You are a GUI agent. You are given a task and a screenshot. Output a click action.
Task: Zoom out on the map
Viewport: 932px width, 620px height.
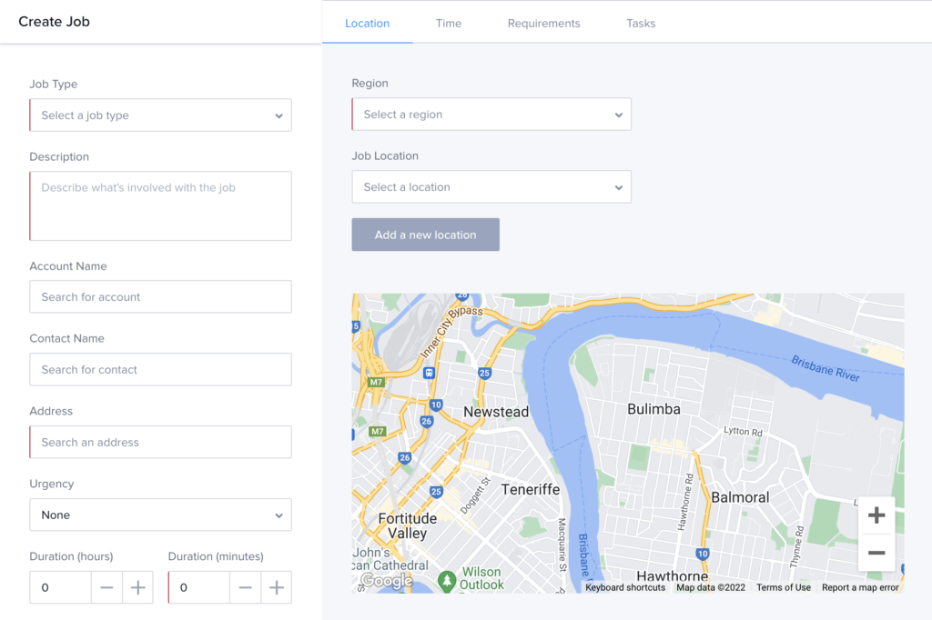click(x=876, y=553)
